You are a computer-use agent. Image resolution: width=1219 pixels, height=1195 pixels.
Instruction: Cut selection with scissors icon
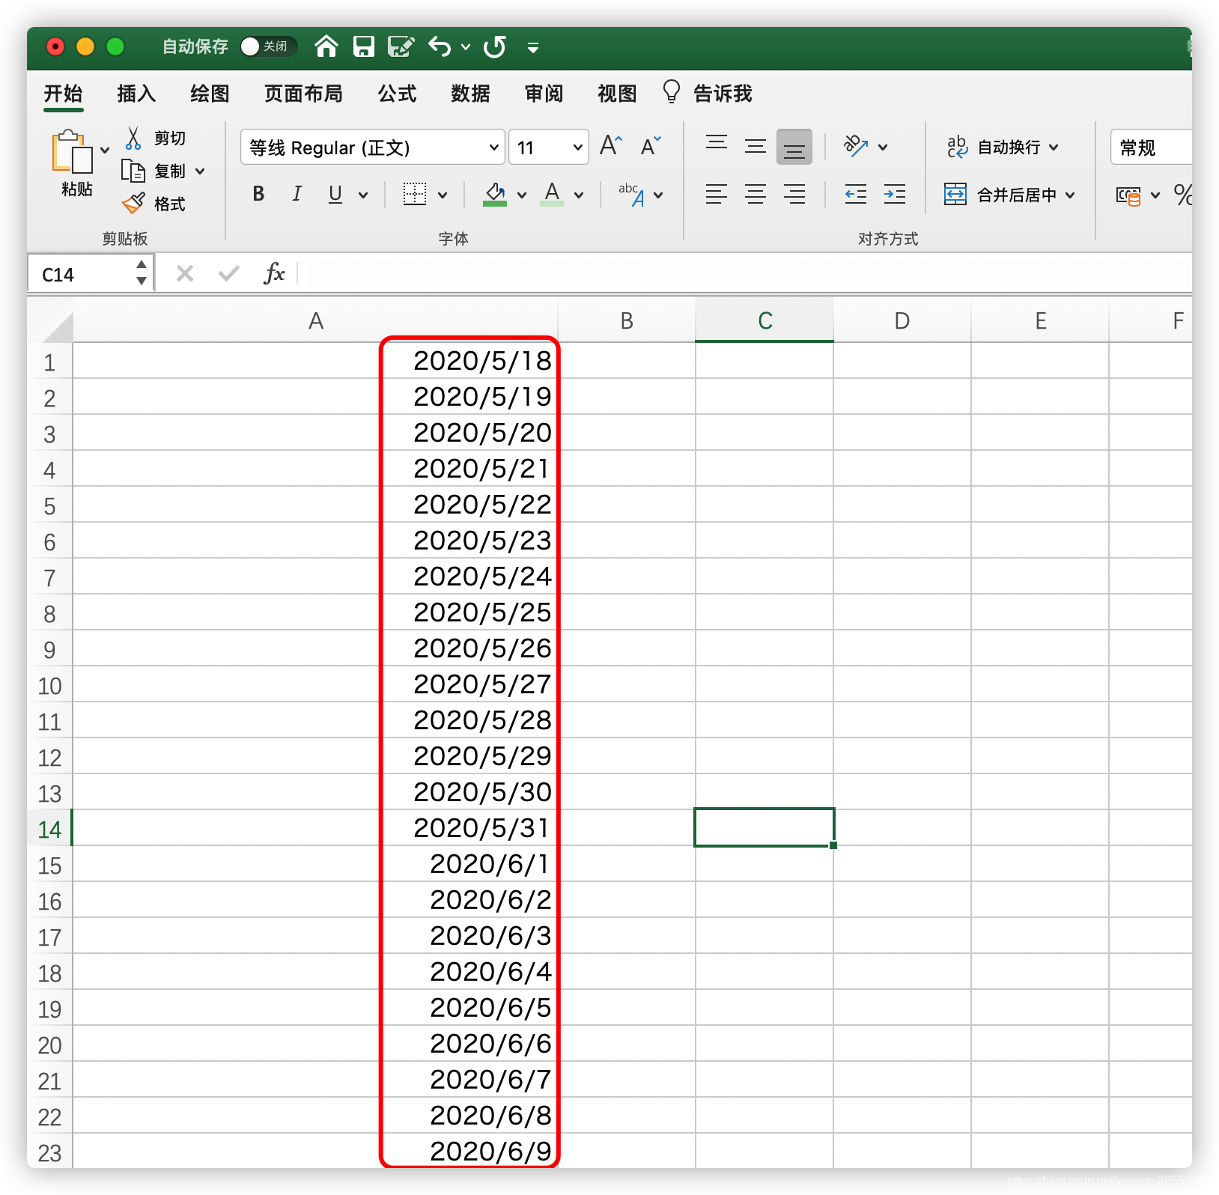133,138
